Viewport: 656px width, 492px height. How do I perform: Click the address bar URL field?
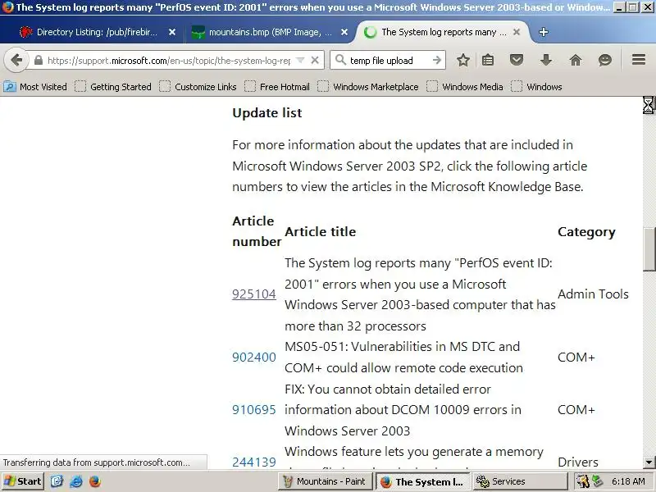coord(169,61)
